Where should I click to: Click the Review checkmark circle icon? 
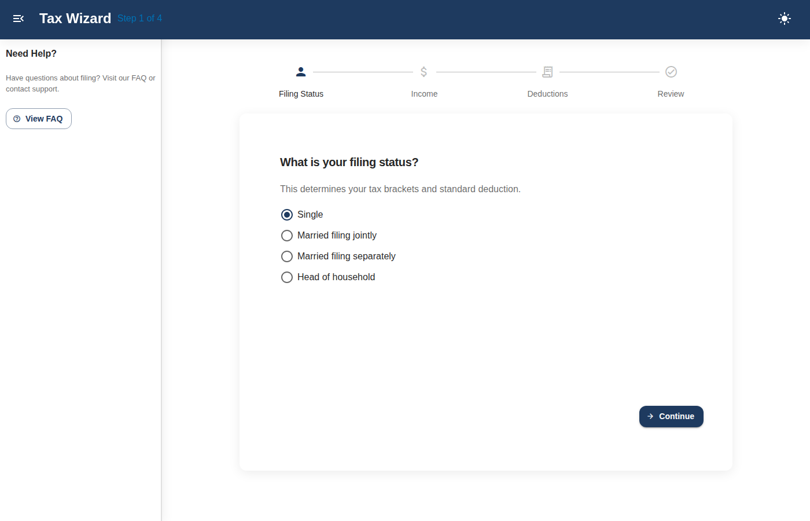pyautogui.click(x=671, y=72)
